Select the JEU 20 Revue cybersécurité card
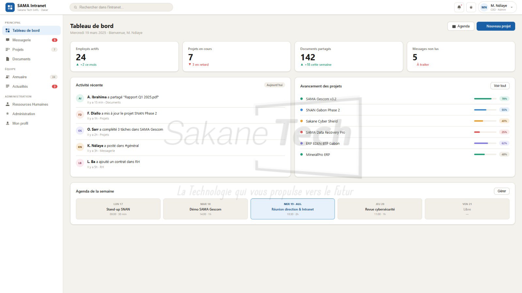Viewport: 522px width, 293px height. [380, 209]
